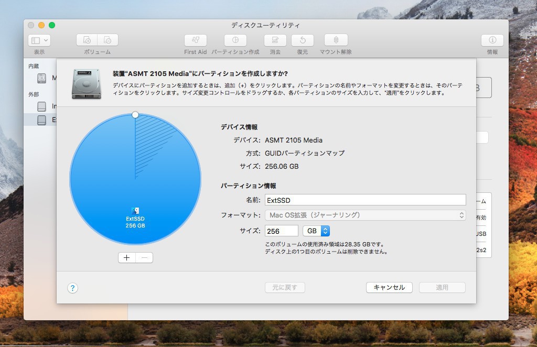
Task: Click the restore (復元) toolbar icon
Action: point(303,40)
